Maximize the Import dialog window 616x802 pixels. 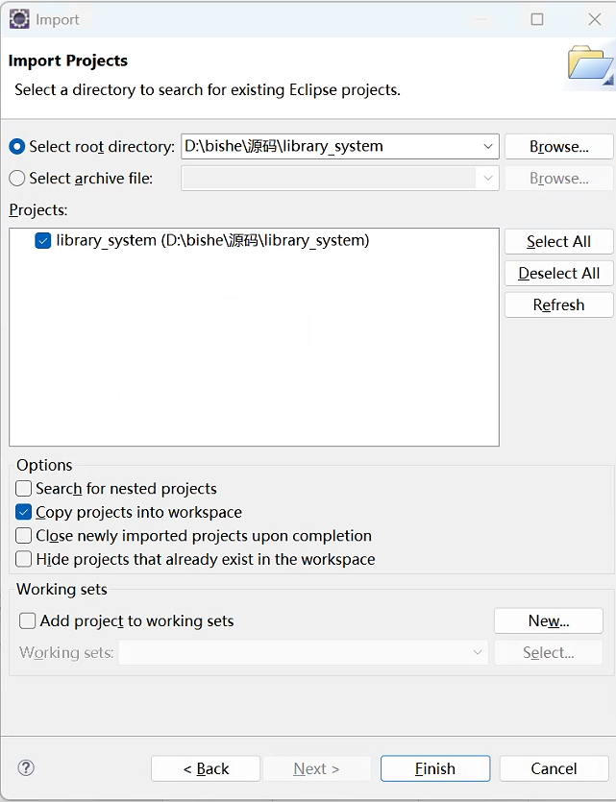coord(537,19)
